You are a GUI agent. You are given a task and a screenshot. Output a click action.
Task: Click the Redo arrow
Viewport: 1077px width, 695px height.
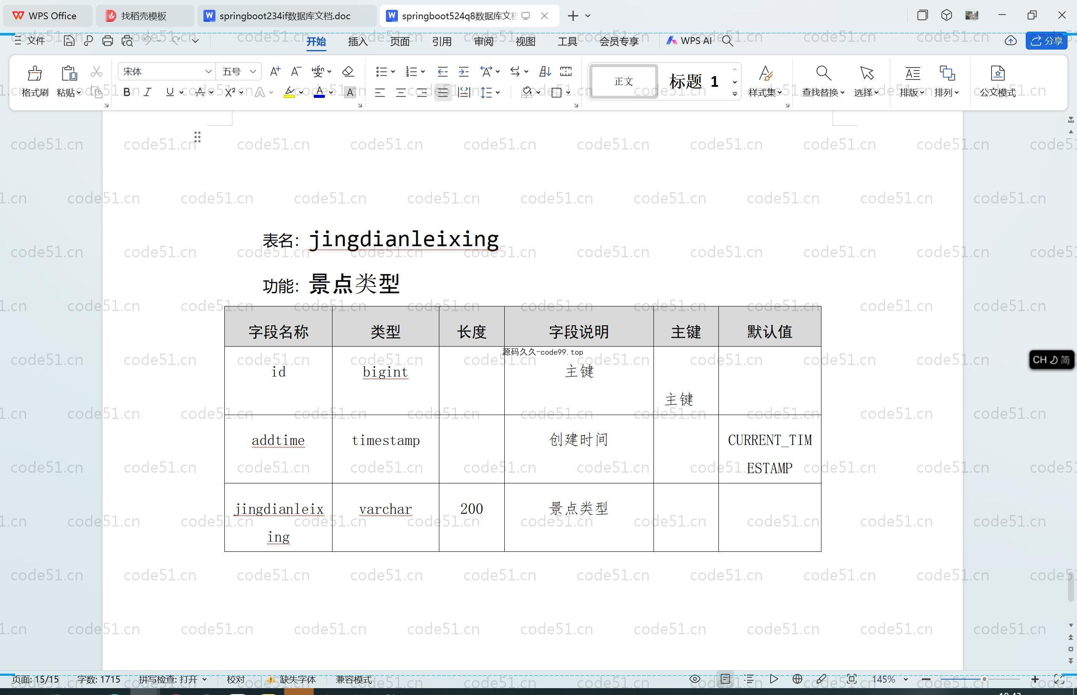(176, 40)
